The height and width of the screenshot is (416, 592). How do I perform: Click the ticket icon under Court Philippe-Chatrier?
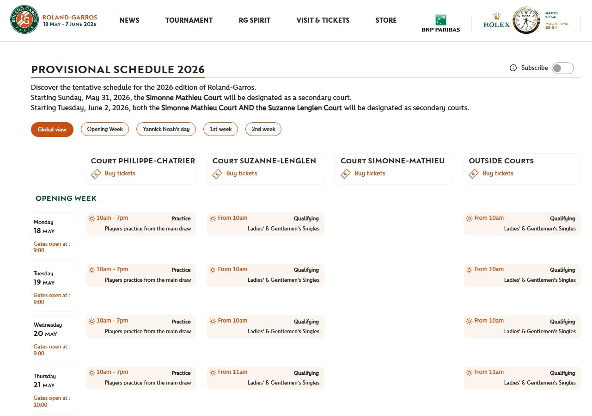tap(96, 174)
